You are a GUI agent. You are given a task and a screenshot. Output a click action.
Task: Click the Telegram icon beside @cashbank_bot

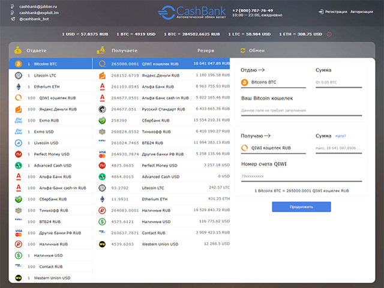point(13,19)
